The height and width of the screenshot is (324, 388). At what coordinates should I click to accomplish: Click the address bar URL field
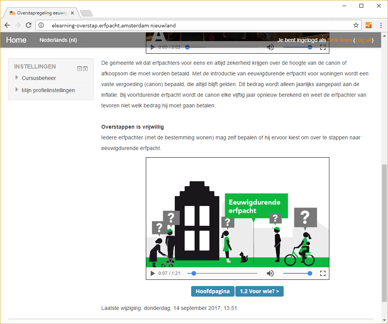point(198,25)
